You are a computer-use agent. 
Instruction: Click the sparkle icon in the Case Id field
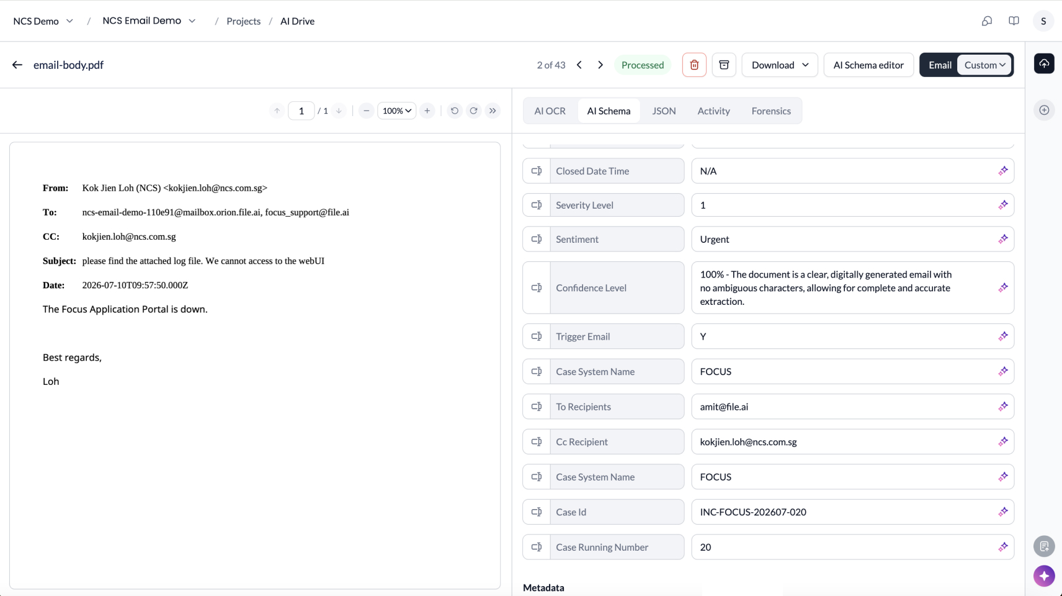1003,512
